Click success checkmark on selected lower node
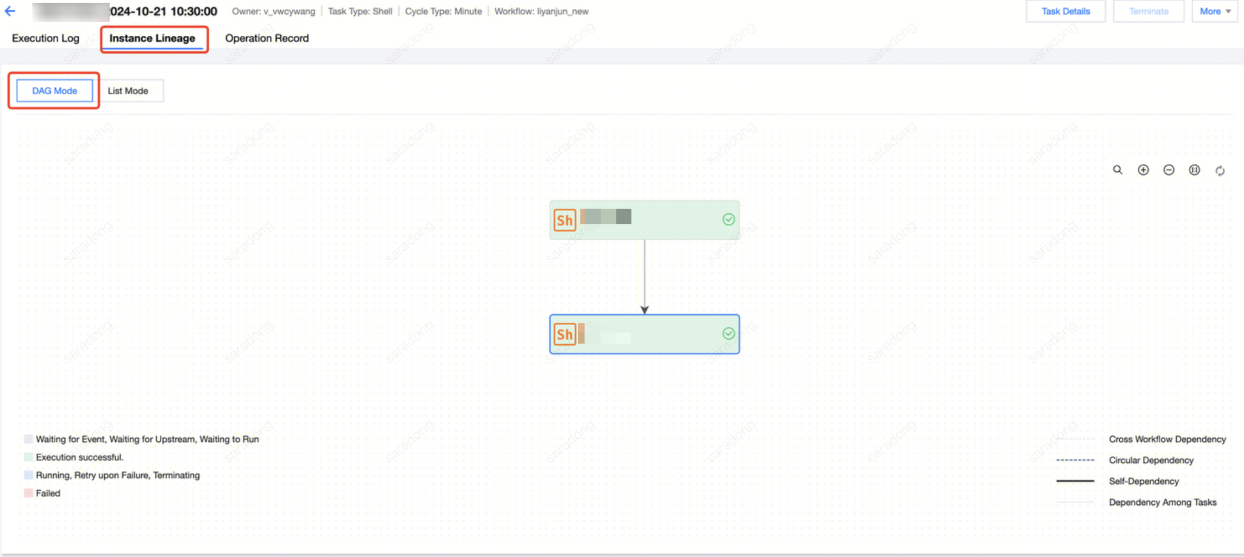The image size is (1244, 557). 728,333
